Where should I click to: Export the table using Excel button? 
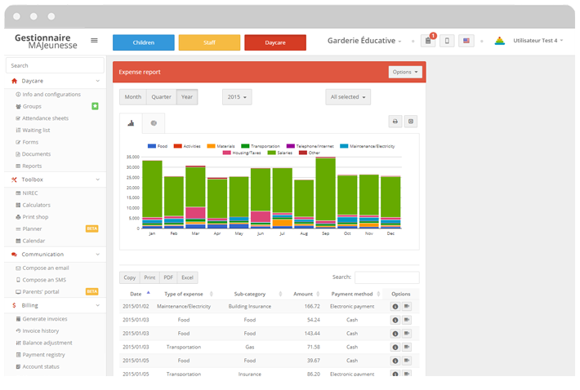tap(187, 277)
